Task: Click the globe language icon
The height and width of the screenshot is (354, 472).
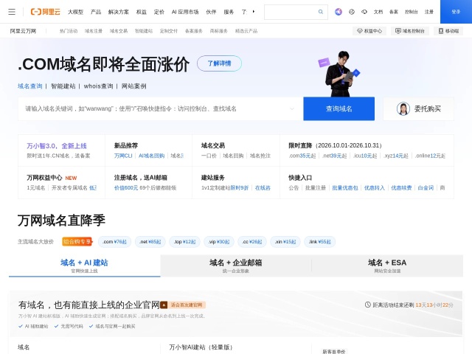Action: (352, 12)
